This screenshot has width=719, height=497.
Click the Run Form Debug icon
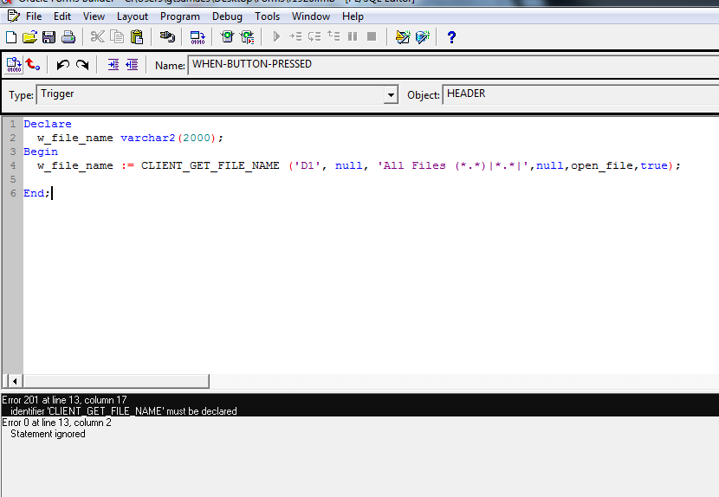pyautogui.click(x=247, y=36)
